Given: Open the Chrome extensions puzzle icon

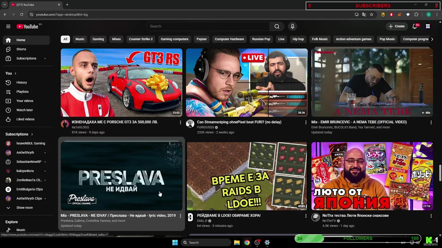Looking at the screenshot, I should tap(416, 14).
